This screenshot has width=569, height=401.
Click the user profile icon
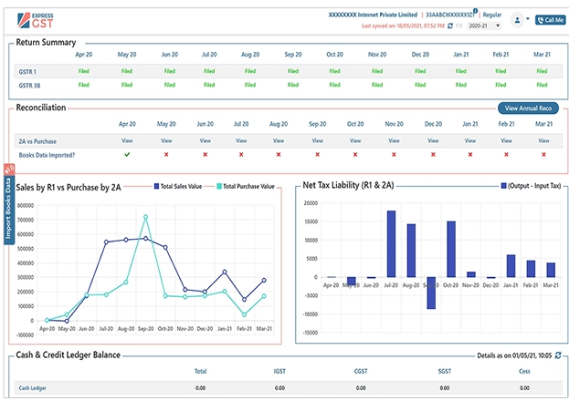point(518,19)
